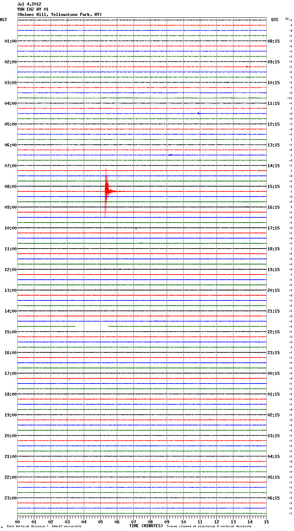Click the '07' minute tick on the time axis
This screenshot has width=294, height=531.
pyautogui.click(x=134, y=522)
